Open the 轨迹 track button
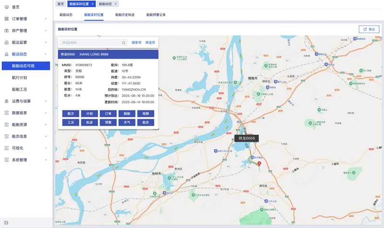Image resolution: width=384 pixels, height=228 pixels. pyautogui.click(x=89, y=122)
